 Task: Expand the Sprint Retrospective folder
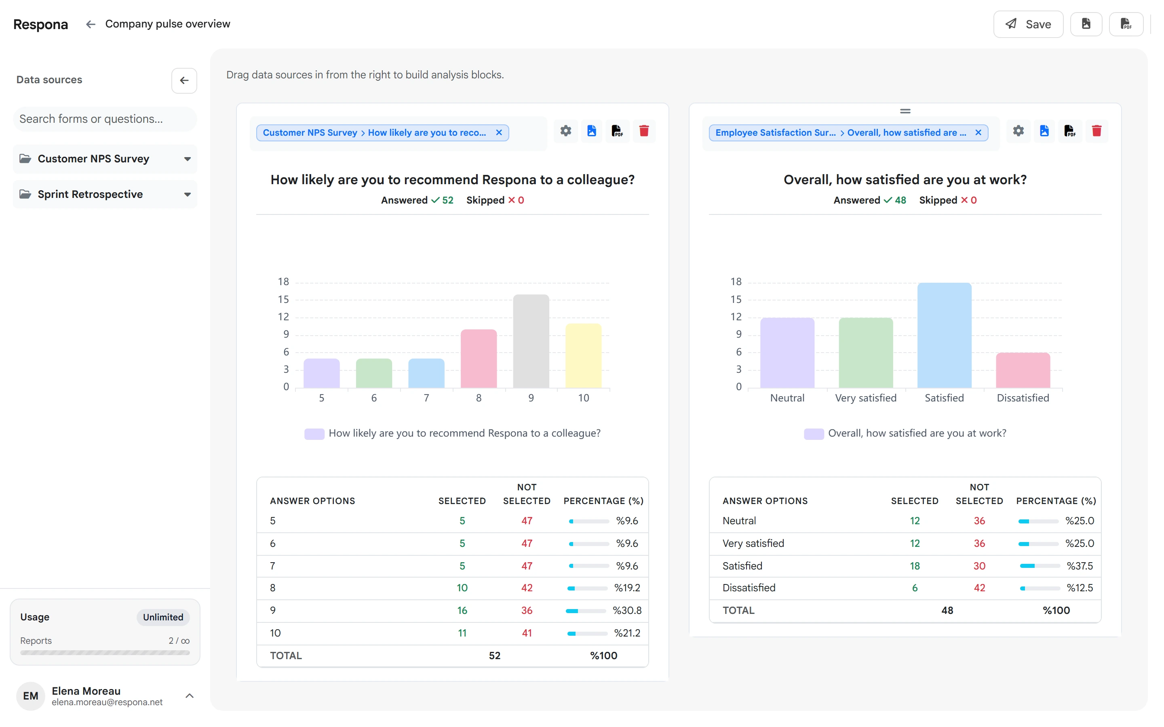pos(188,194)
